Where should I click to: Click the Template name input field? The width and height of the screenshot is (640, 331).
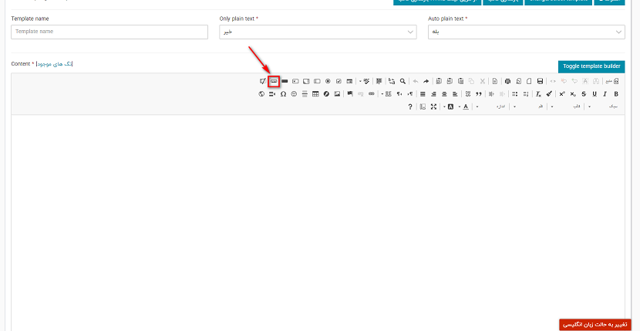click(x=109, y=32)
